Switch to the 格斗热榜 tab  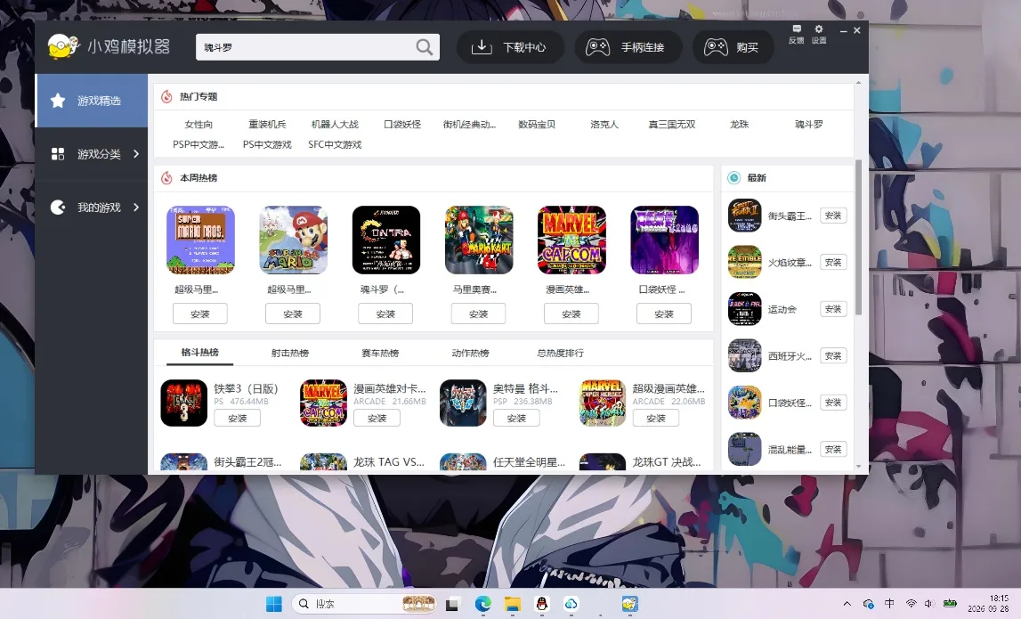tap(200, 353)
